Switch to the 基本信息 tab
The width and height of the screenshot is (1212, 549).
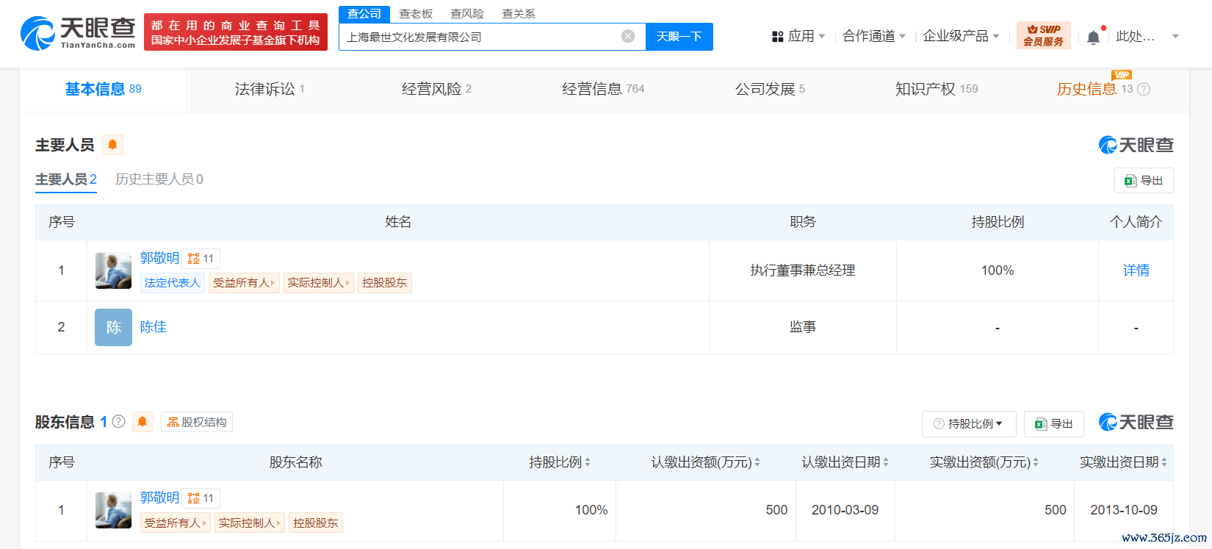(103, 89)
